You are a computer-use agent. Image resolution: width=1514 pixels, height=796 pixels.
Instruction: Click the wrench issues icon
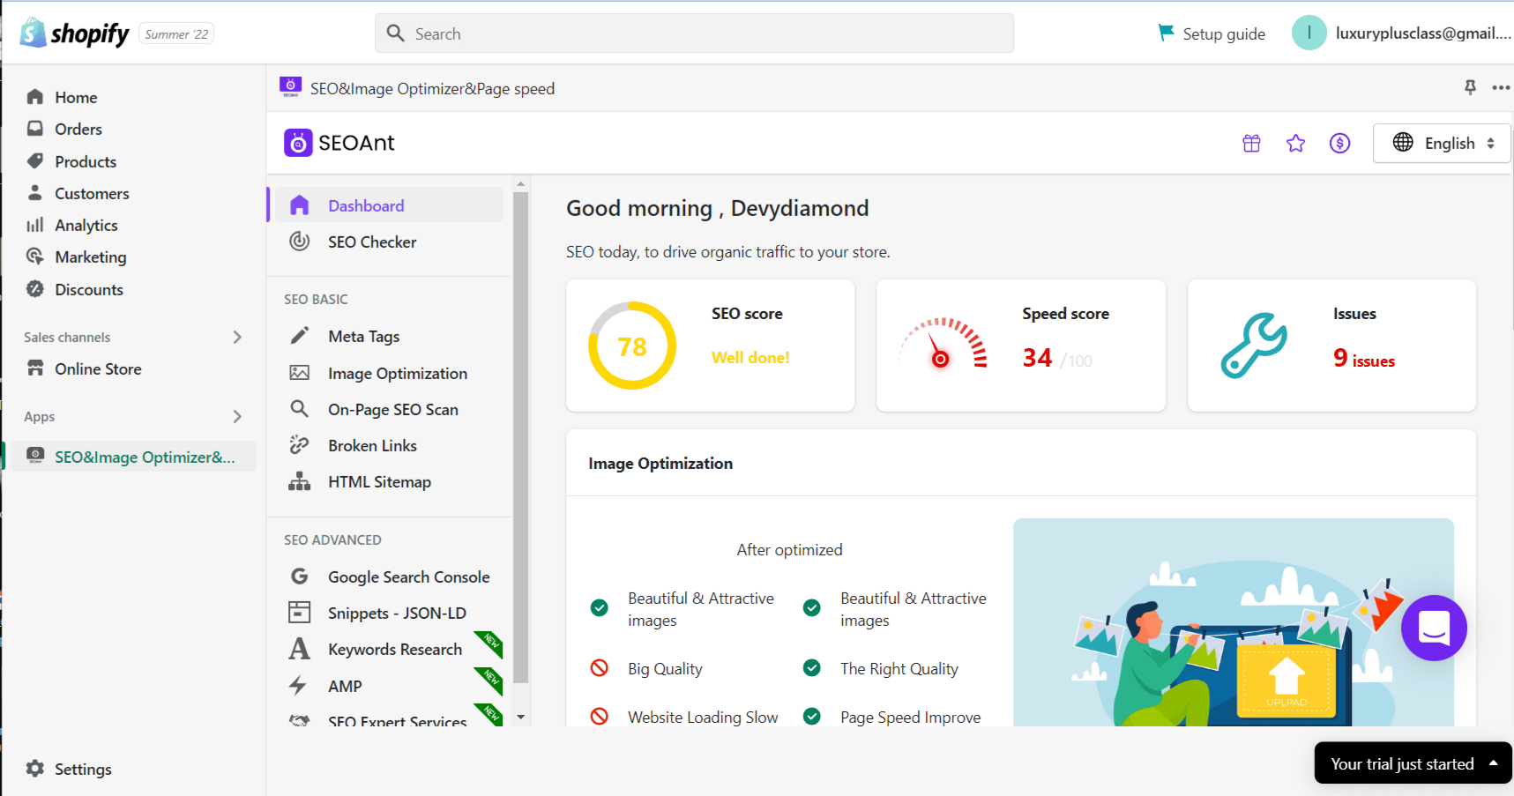pyautogui.click(x=1254, y=346)
